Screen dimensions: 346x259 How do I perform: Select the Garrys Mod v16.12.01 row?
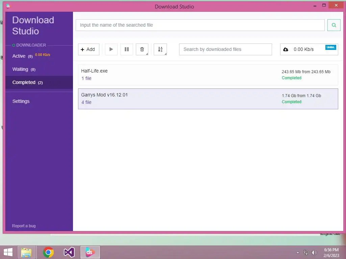click(x=208, y=99)
